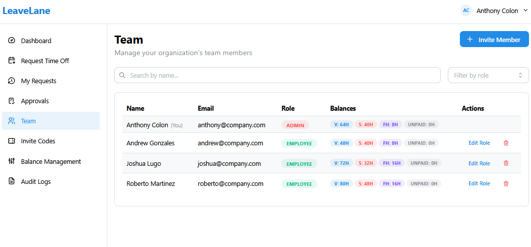Click the S: 48H sick balance badge
Screen dimensions: 531x247
click(366, 184)
